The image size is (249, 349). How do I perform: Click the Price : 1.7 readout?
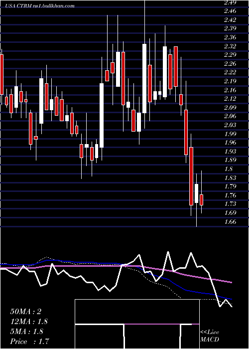[x=29, y=342]
